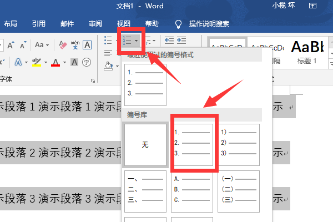The image size is (333, 222).
Task: Choose the 1) 2) 3) numbering format
Action: click(x=239, y=145)
